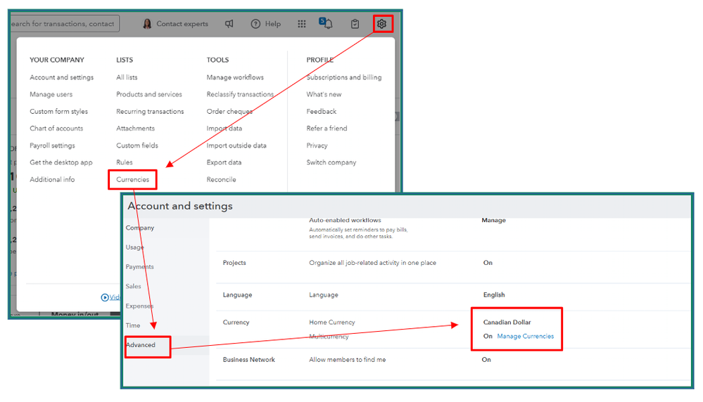The height and width of the screenshot is (402, 703).
Task: Switch to Advanced settings tab
Action: click(141, 345)
